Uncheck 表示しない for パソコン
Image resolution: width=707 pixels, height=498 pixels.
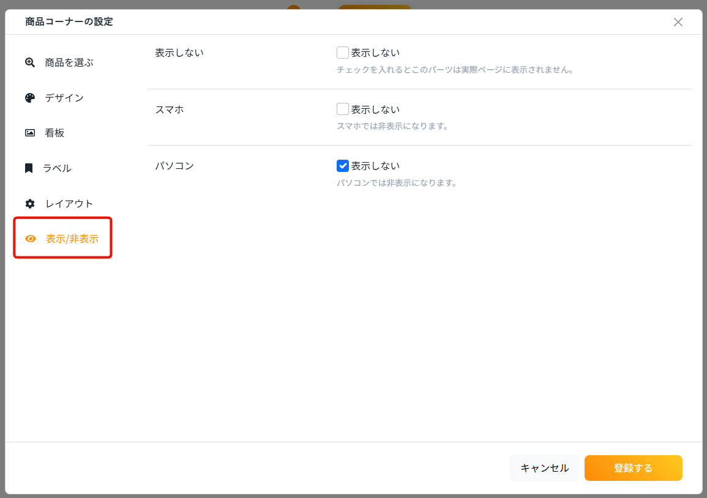click(x=343, y=166)
